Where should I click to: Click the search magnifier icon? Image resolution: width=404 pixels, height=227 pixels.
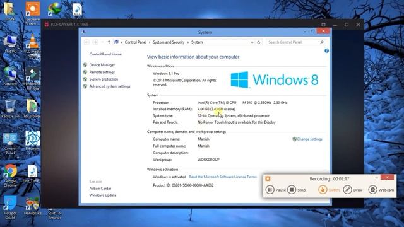322,42
